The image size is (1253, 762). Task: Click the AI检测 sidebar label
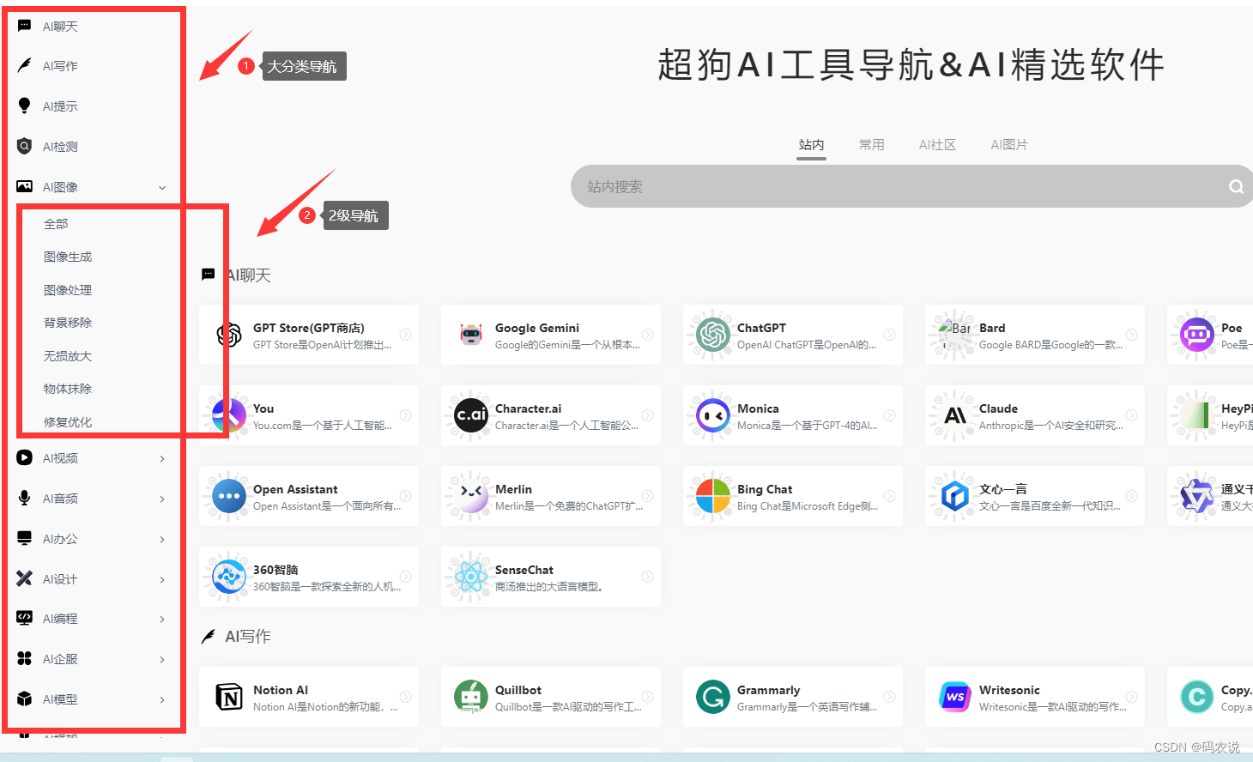click(x=60, y=147)
